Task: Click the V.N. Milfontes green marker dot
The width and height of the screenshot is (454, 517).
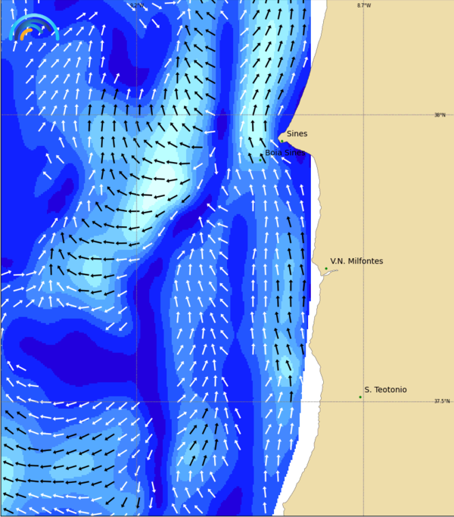Action: pyautogui.click(x=326, y=269)
